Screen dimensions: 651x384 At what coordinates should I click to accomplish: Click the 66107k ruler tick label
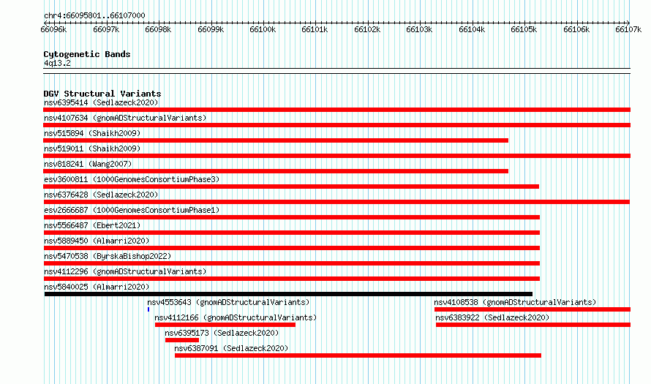click(628, 29)
